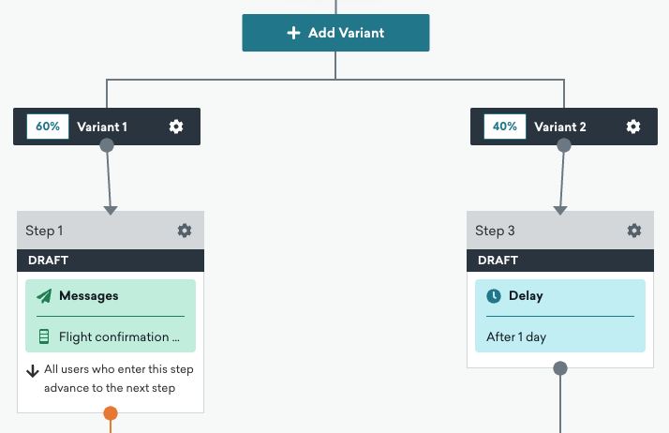Edit the 60% distribution for Variant 1
The width and height of the screenshot is (669, 433).
coord(48,127)
